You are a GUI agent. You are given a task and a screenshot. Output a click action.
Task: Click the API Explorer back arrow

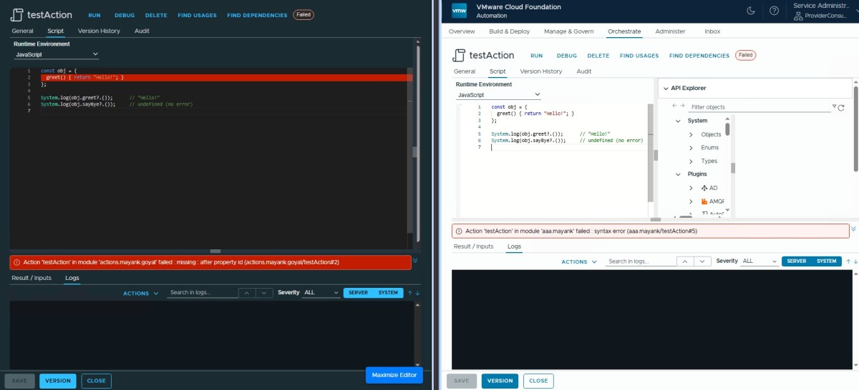click(674, 106)
